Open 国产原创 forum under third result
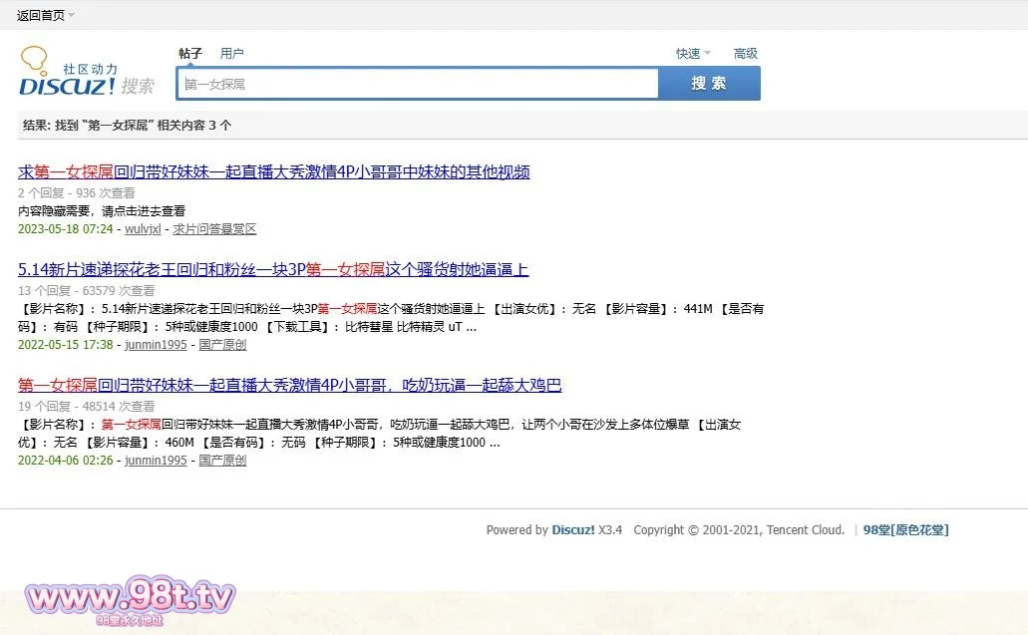Screen dimensions: 1028x635 pyautogui.click(x=222, y=461)
